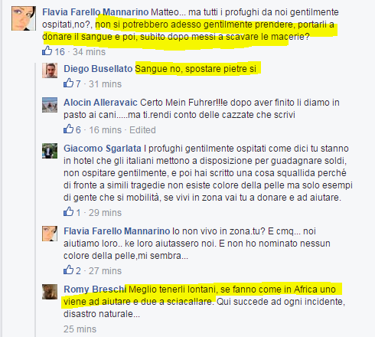Open Giacomo Sgarlata's profile picture
The width and height of the screenshot is (375, 337).
pyautogui.click(x=50, y=151)
